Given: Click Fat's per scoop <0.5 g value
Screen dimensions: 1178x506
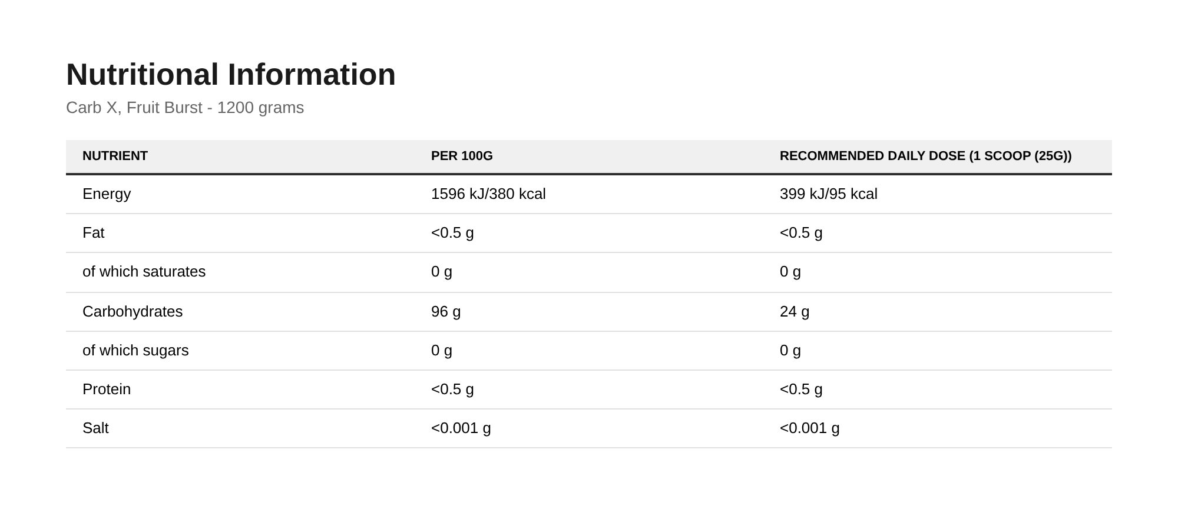Looking at the screenshot, I should [x=801, y=233].
